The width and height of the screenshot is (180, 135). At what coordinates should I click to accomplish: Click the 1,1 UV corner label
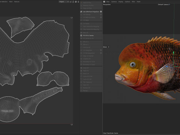(72, 18)
